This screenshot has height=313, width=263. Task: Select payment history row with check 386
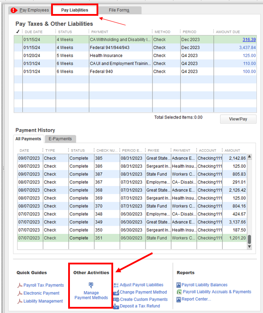(x=132, y=166)
